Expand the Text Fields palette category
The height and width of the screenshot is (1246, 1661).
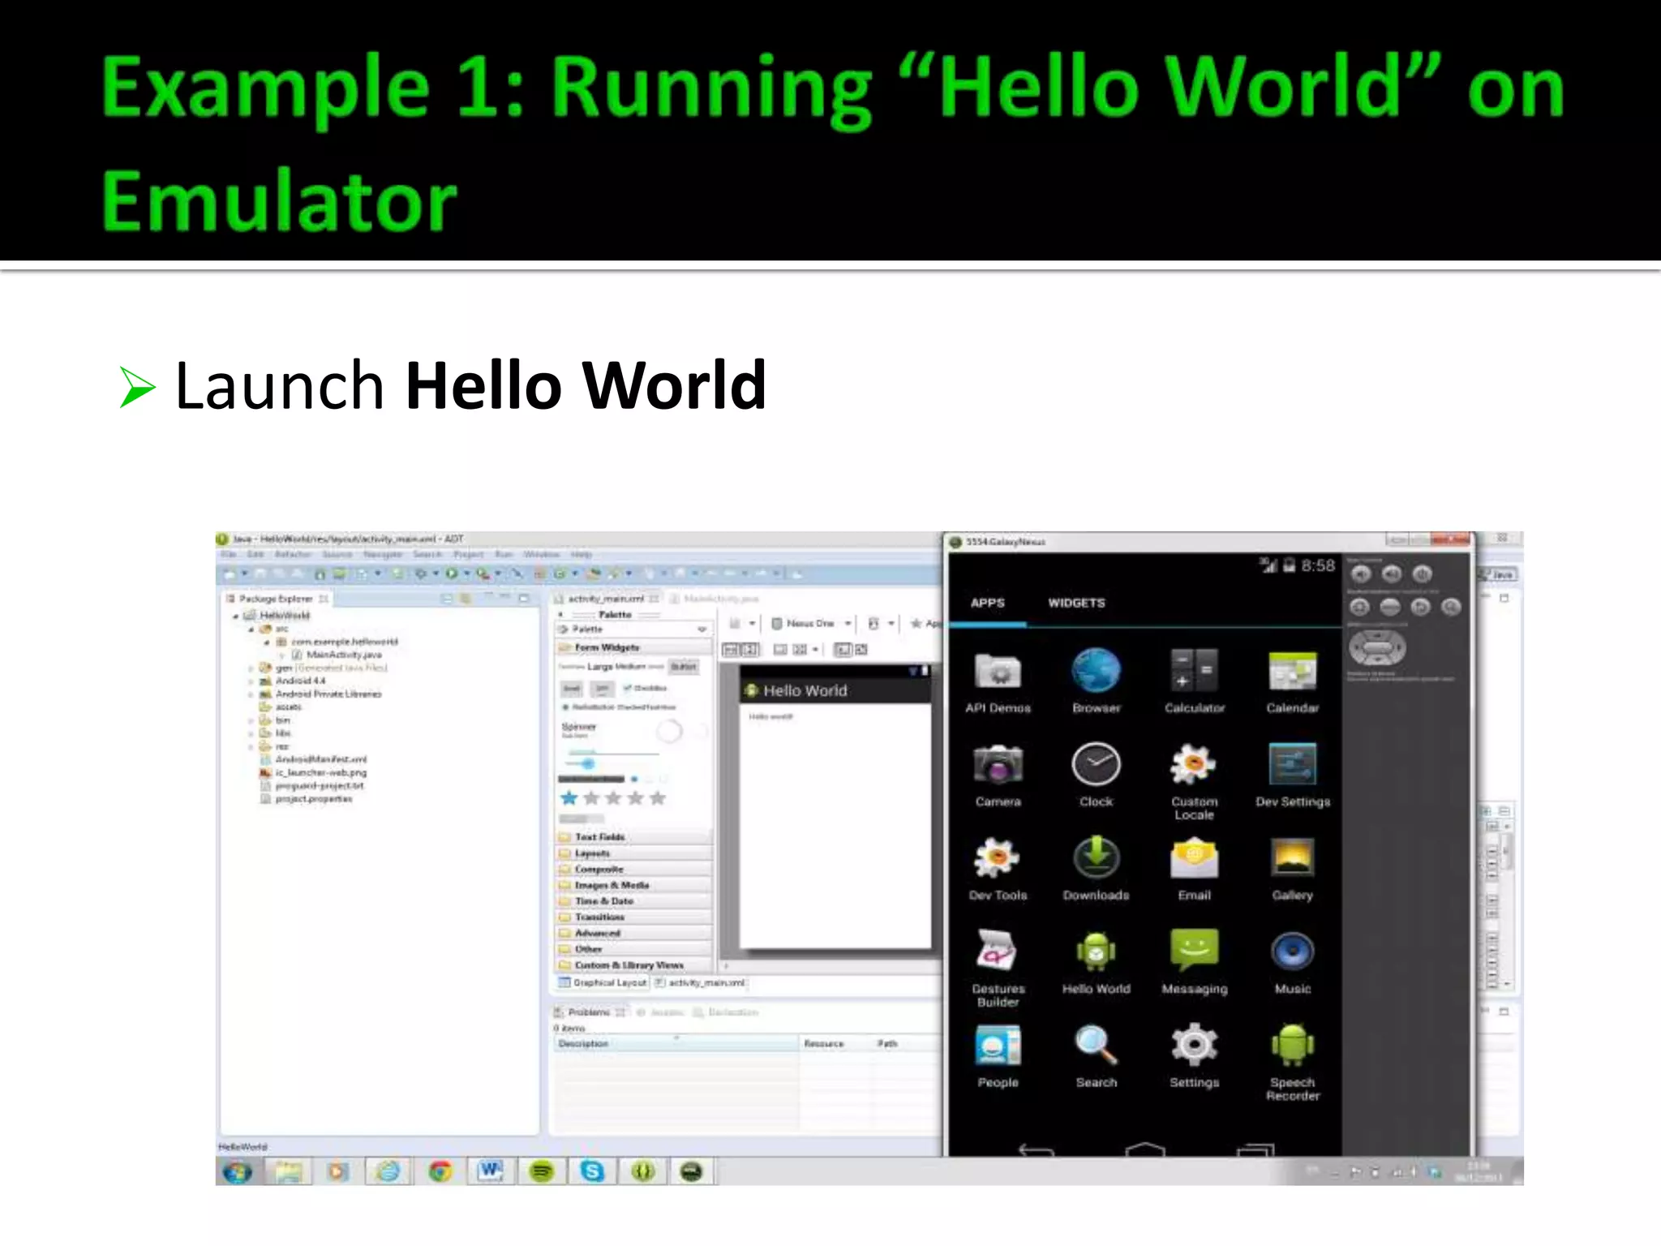(x=633, y=836)
